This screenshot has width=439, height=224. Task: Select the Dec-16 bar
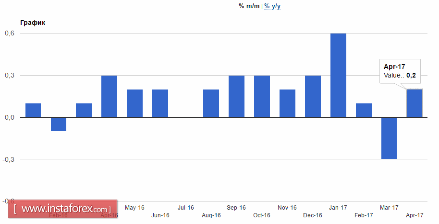313,97
